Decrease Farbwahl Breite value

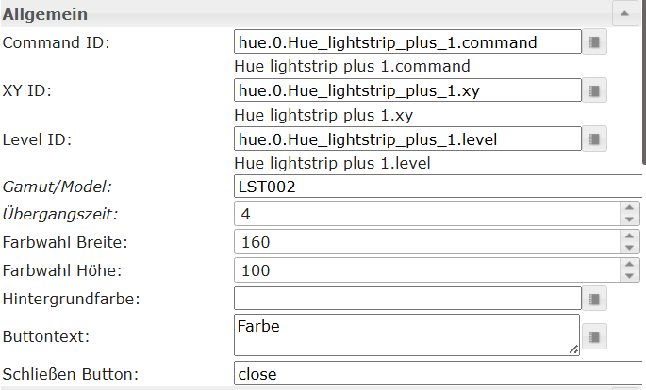630,248
